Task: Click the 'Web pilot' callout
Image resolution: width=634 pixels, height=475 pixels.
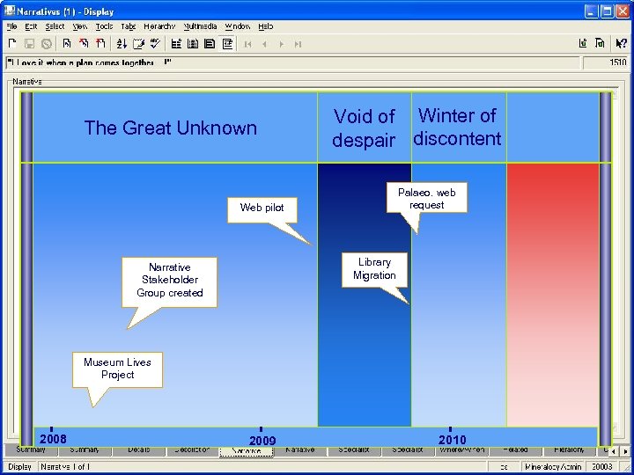Action: click(x=262, y=210)
